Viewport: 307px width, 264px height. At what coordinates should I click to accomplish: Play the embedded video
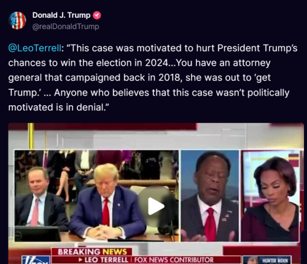(156, 206)
